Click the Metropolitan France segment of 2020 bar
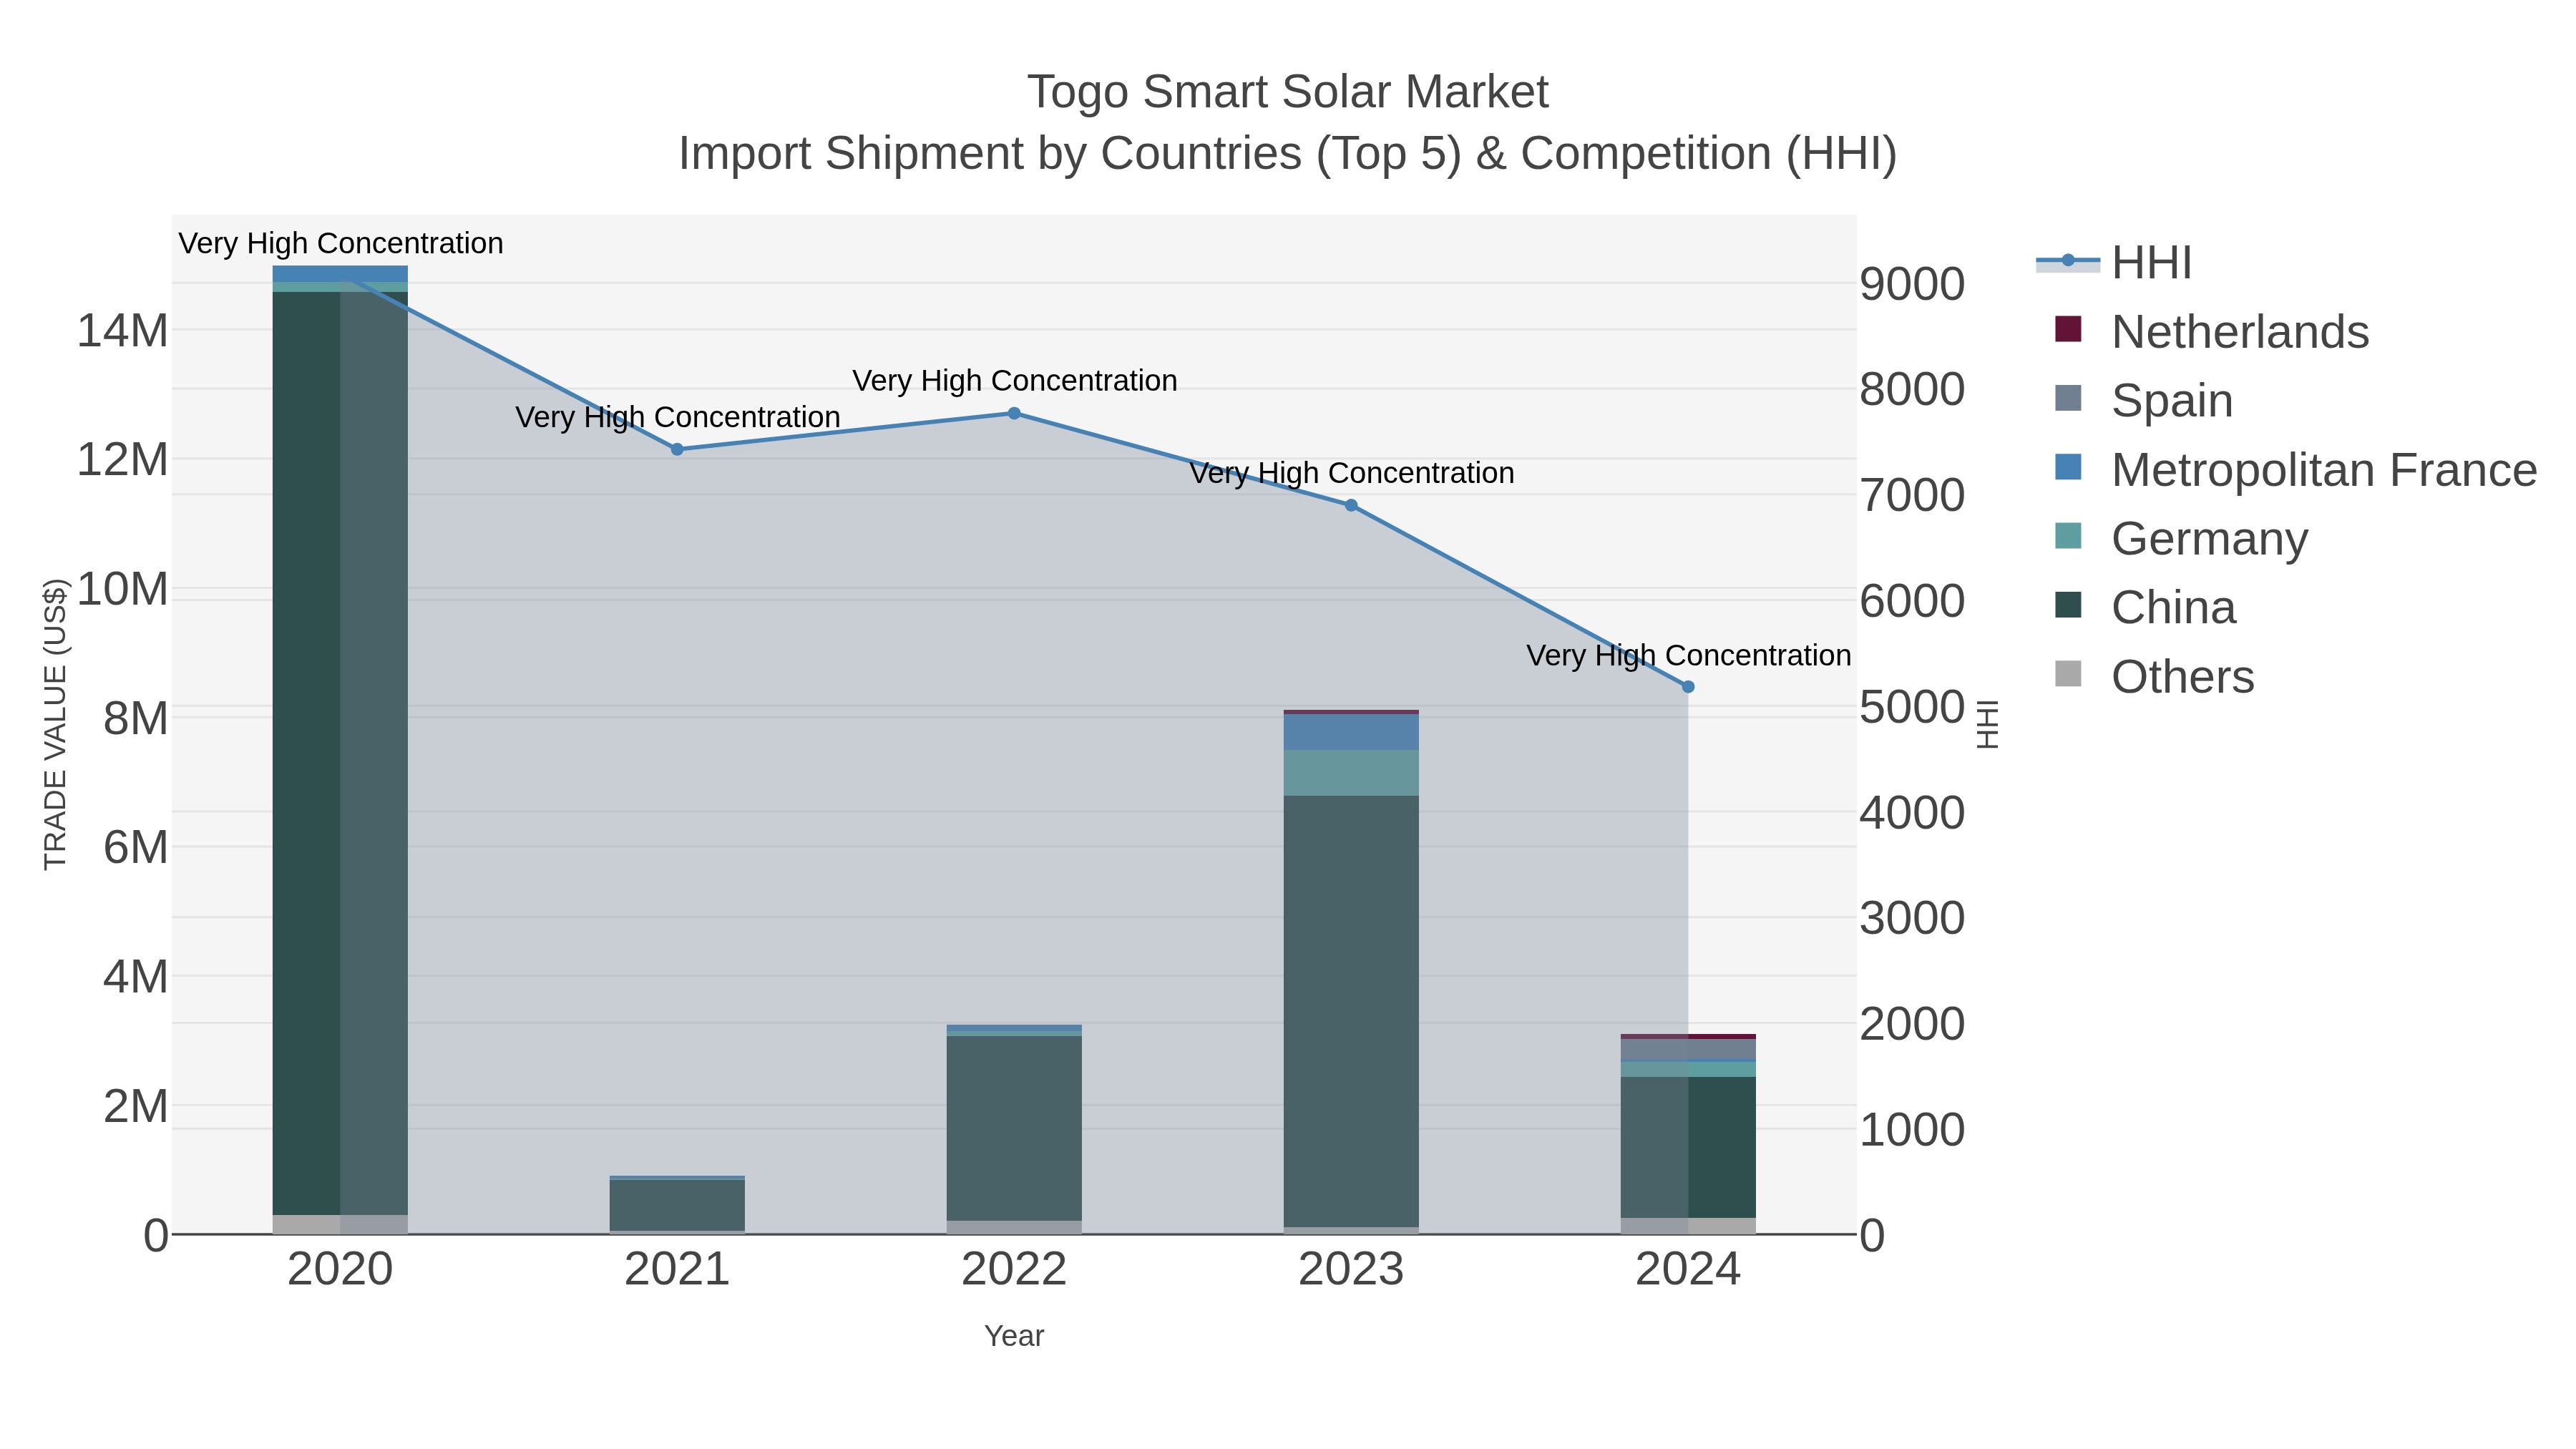Viewport: 2576px width, 1449px height. (340, 274)
